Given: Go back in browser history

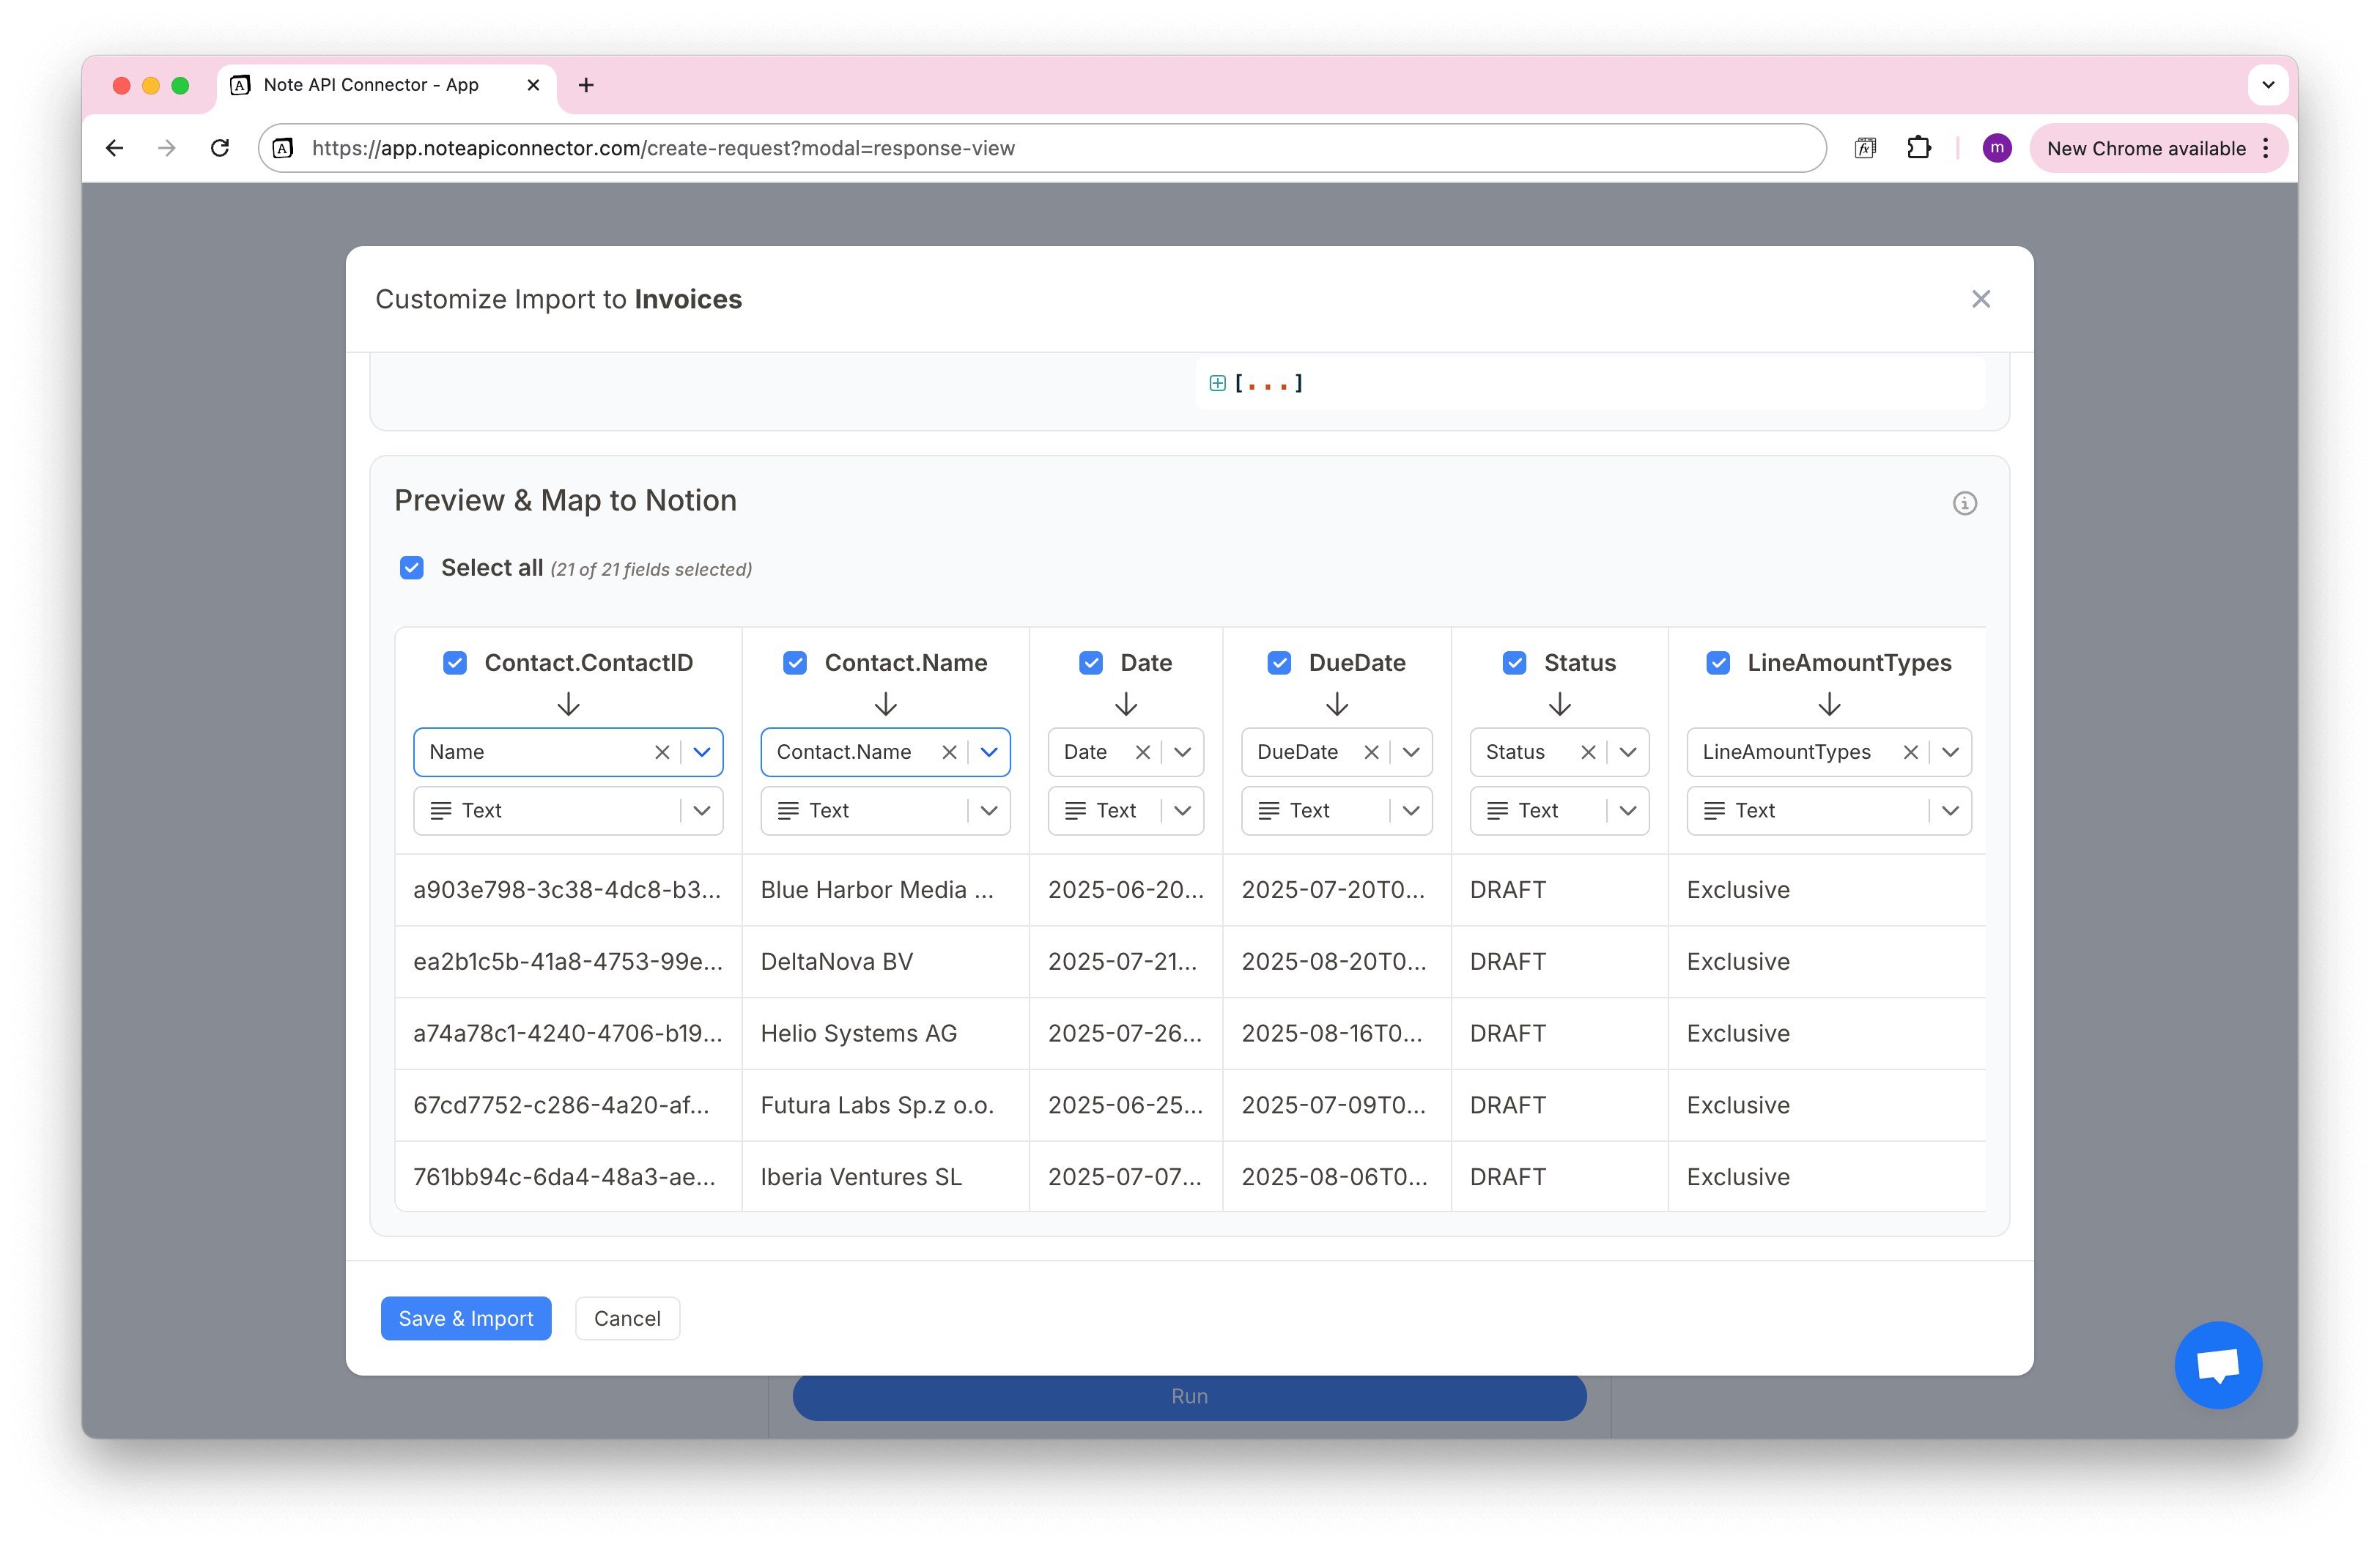Looking at the screenshot, I should tap(114, 148).
